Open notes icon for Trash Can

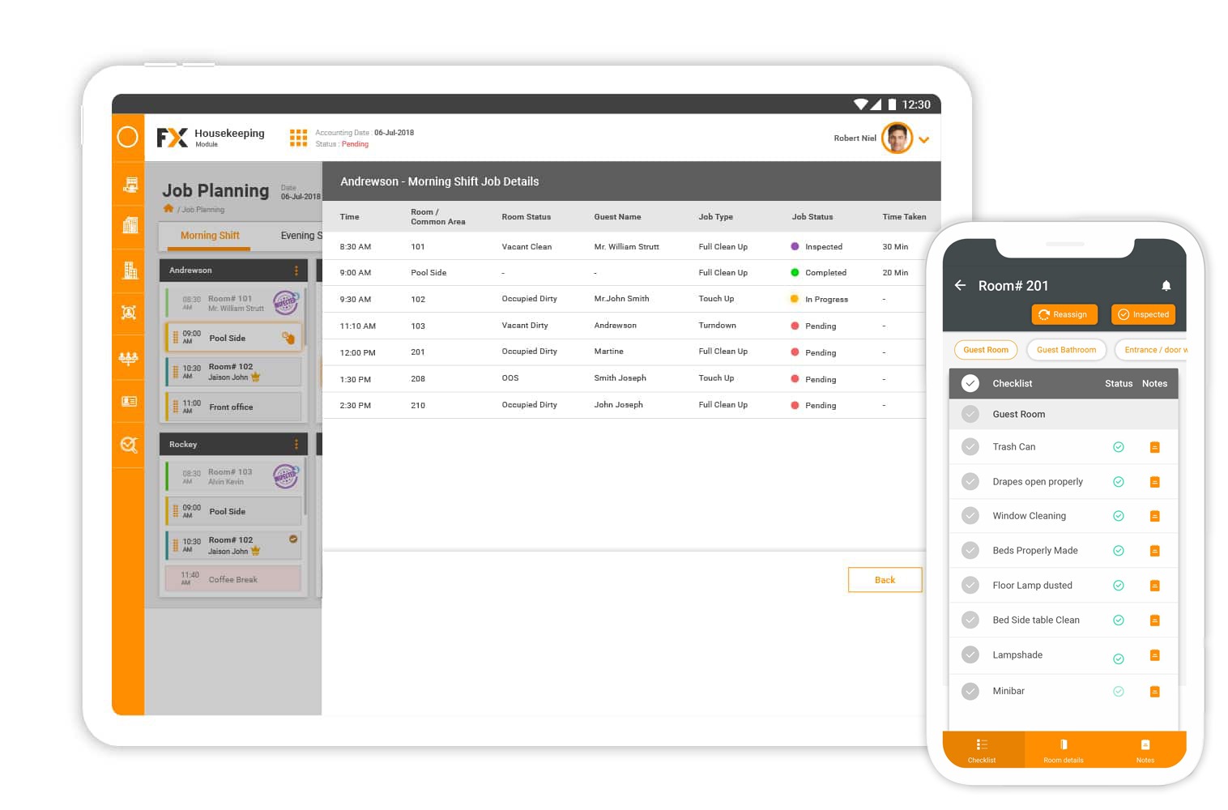click(x=1154, y=447)
